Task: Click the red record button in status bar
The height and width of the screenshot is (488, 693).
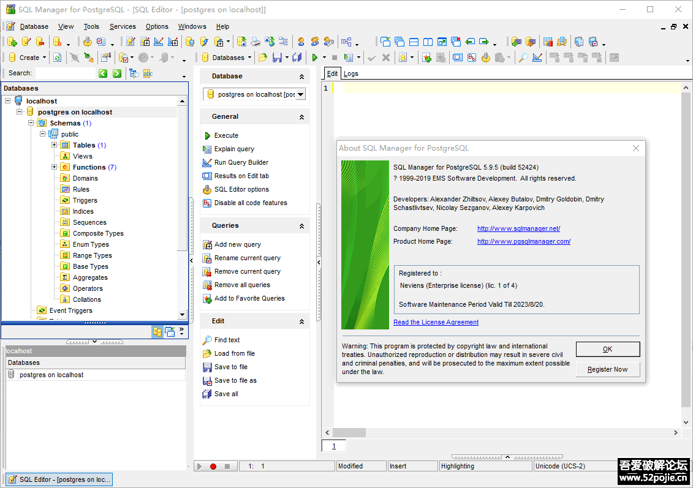Action: point(213,467)
